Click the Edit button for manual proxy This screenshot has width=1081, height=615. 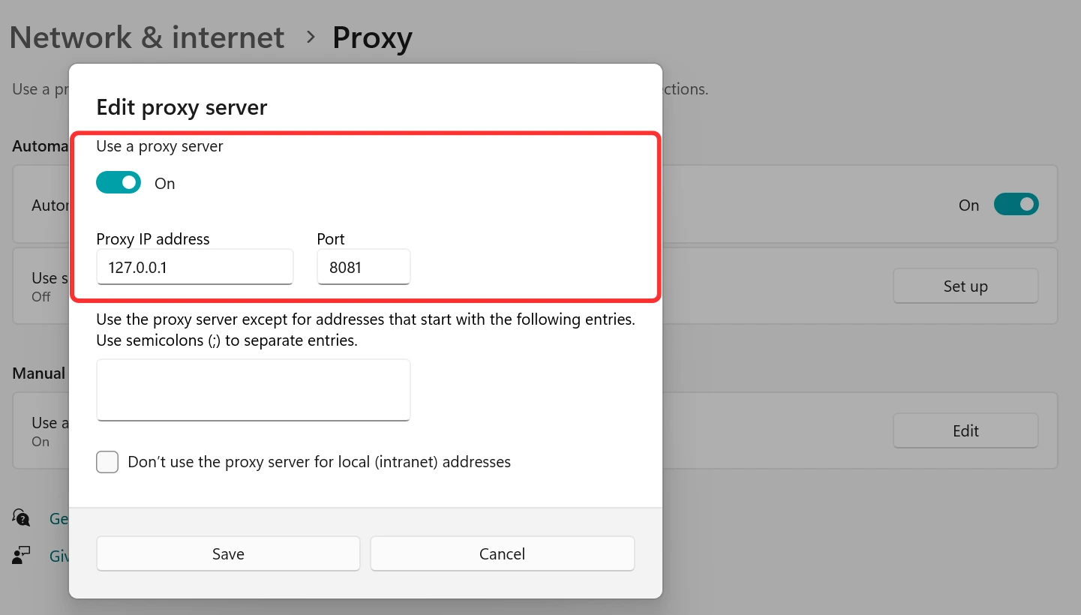[965, 430]
